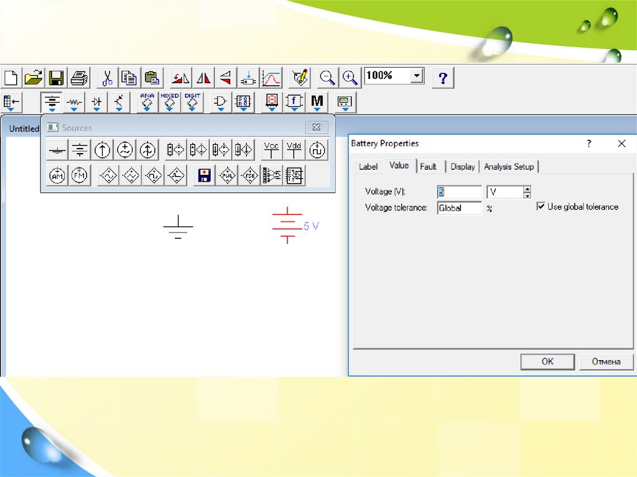Switch to the Fault tab

428,167
